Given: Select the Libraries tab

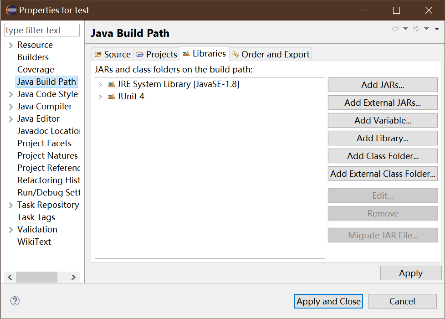Looking at the screenshot, I should tap(205, 54).
